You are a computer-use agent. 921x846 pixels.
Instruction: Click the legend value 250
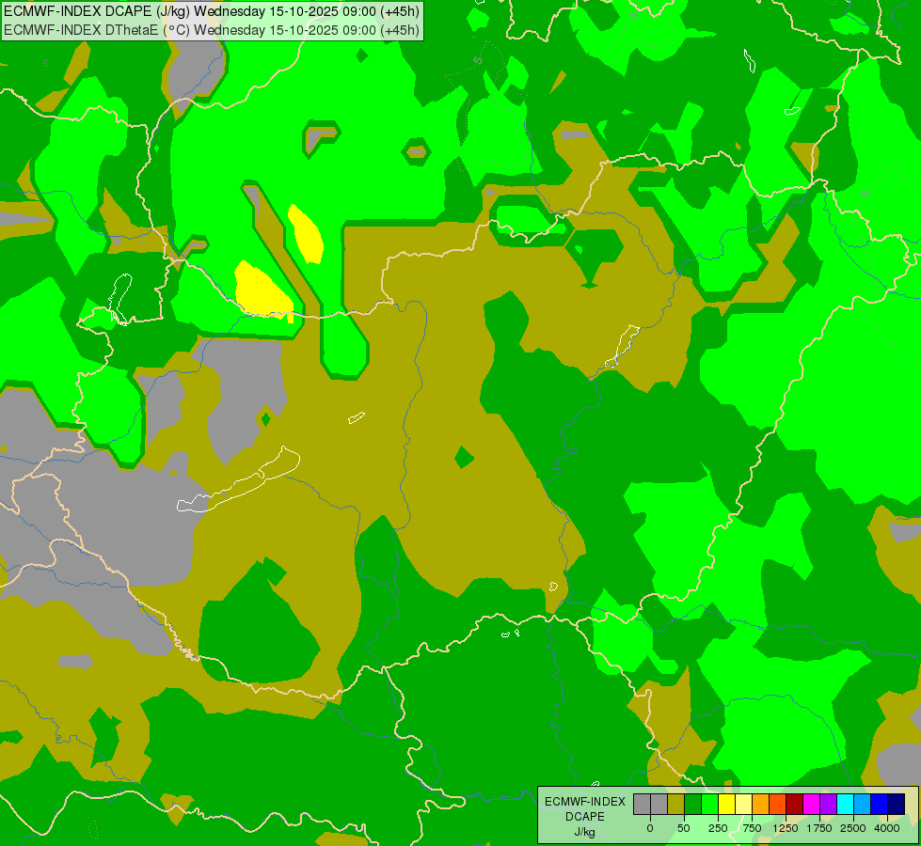click(718, 828)
